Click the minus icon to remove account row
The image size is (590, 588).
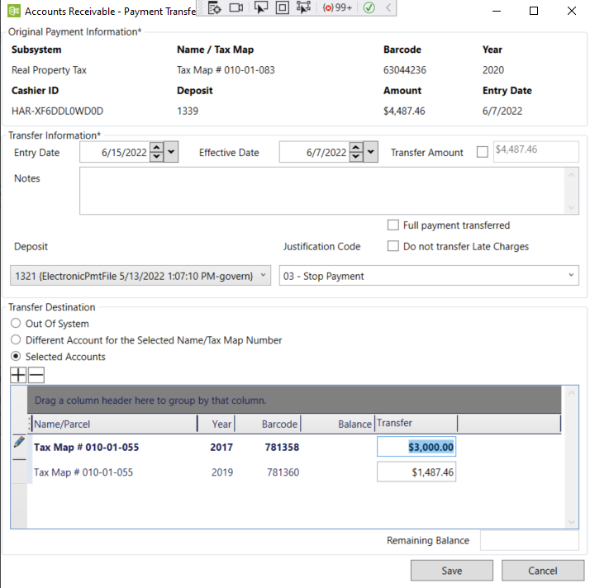(36, 375)
